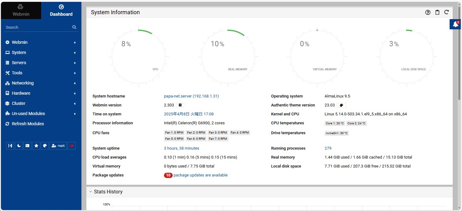Open the package updates are available link
This screenshot has height=211, width=462.
pos(201,175)
